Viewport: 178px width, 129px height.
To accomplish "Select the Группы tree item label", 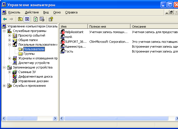I will [x=29, y=54].
